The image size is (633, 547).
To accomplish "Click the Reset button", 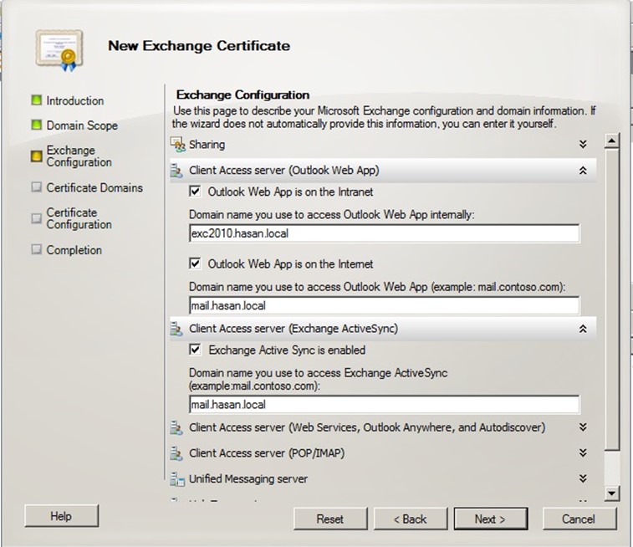I will [329, 519].
